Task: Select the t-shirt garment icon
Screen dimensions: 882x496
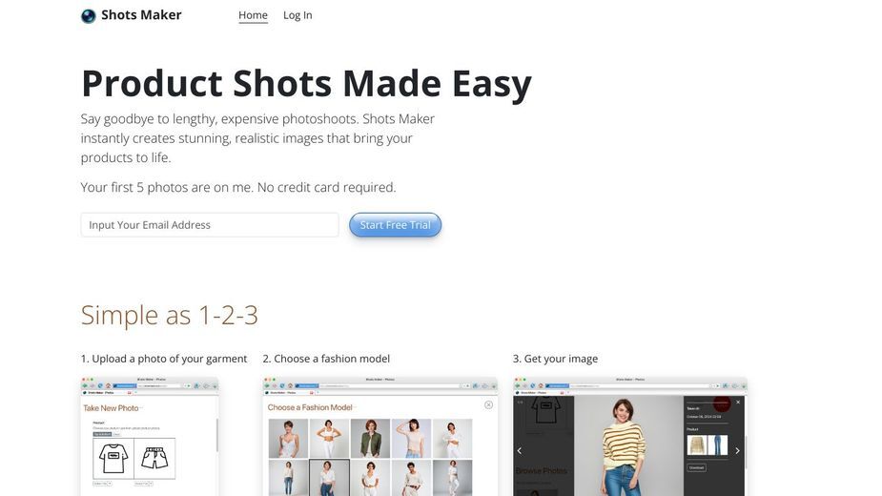Action: tap(113, 458)
